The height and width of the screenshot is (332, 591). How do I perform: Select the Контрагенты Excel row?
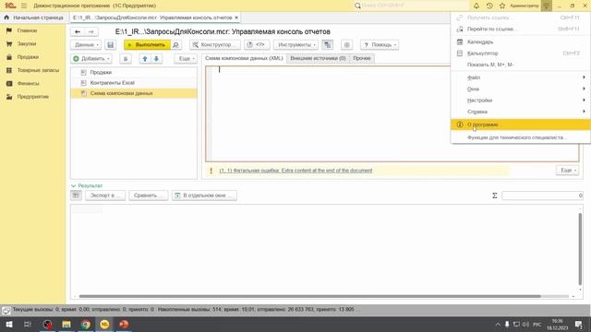[x=133, y=83]
